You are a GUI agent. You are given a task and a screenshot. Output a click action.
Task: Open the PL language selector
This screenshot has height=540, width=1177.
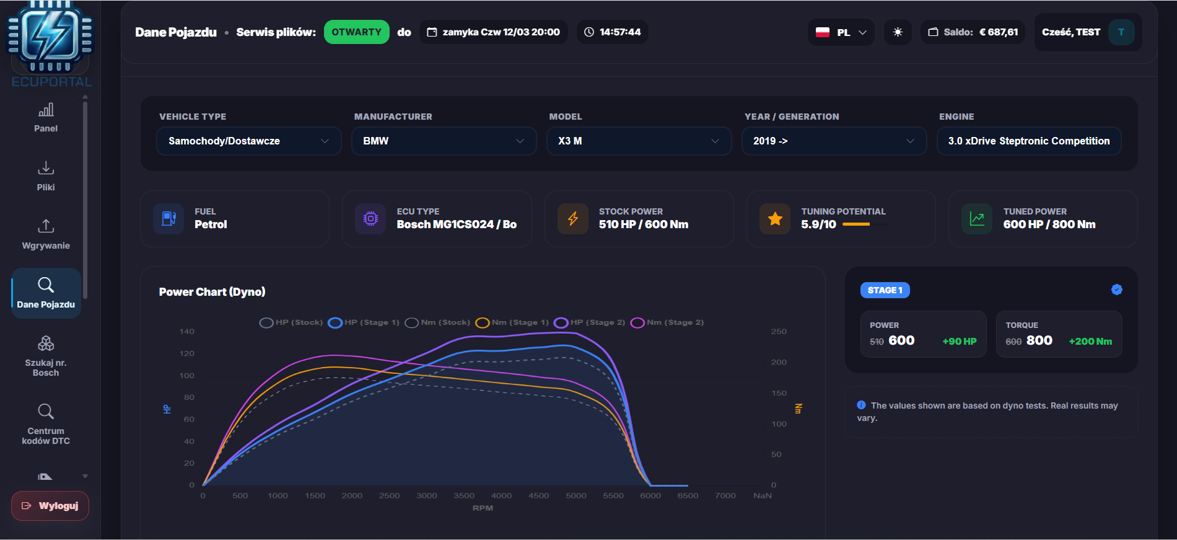(x=841, y=32)
